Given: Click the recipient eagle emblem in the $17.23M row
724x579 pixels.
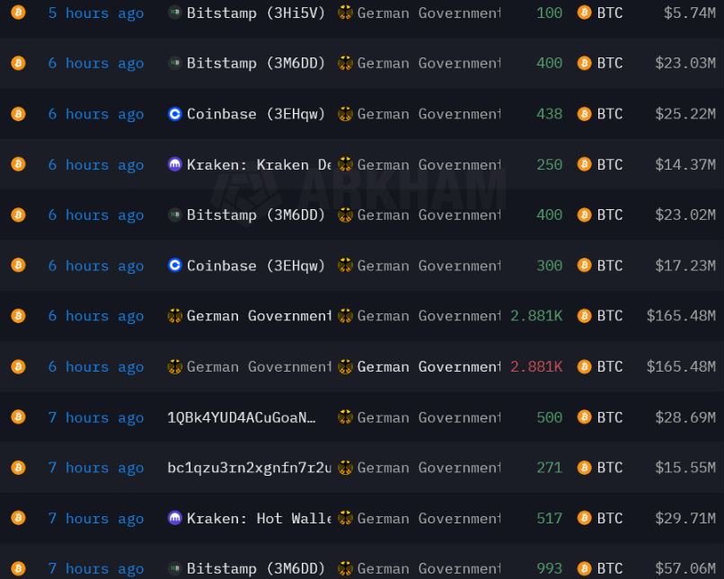Looking at the screenshot, I should [345, 266].
